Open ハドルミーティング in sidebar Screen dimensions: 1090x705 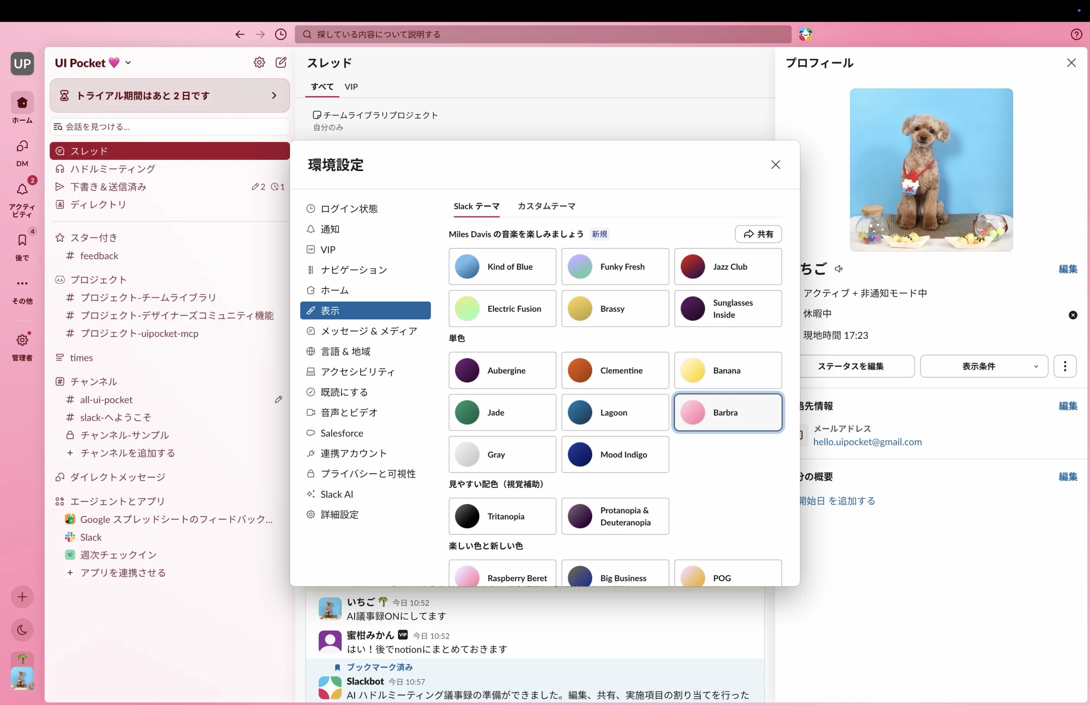[x=169, y=169]
